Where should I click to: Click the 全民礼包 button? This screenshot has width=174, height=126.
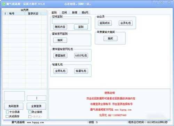point(60,71)
